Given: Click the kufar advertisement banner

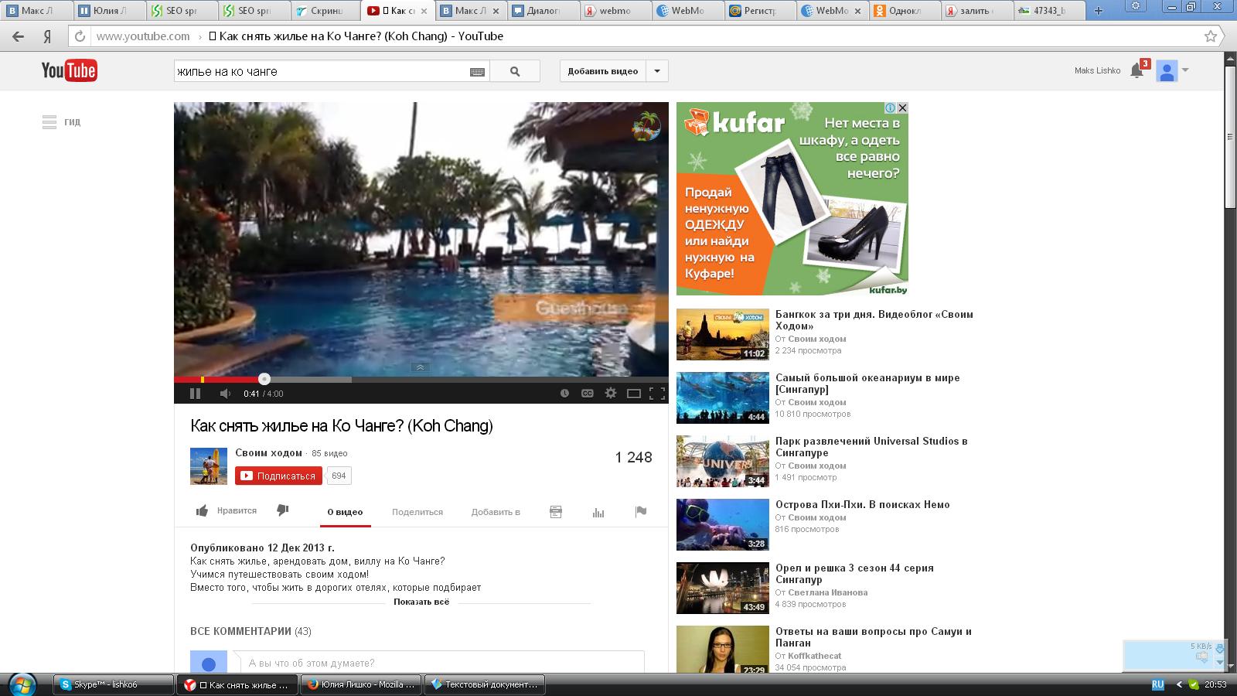Looking at the screenshot, I should 792,199.
